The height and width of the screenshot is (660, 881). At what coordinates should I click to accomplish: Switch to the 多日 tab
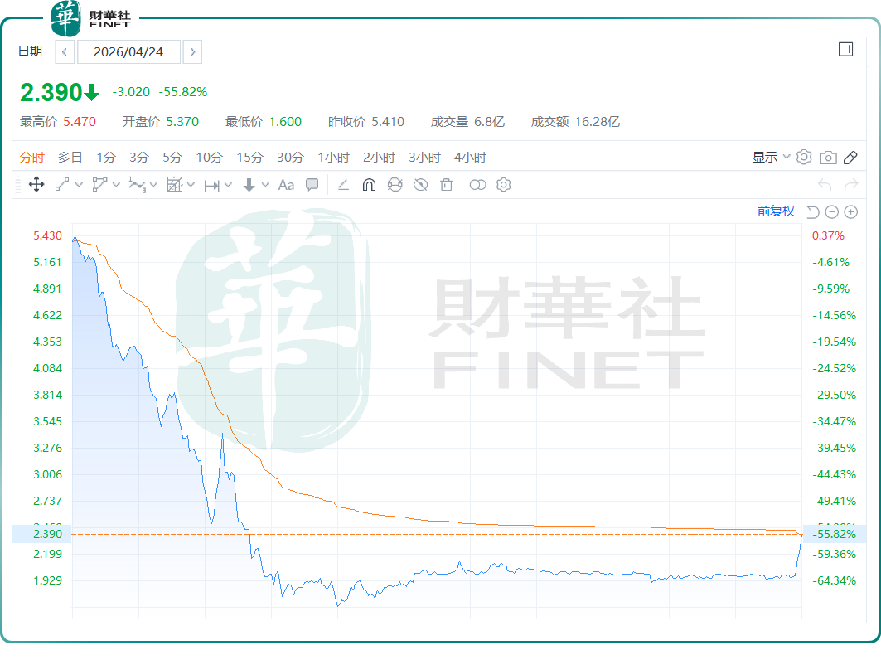(x=70, y=158)
